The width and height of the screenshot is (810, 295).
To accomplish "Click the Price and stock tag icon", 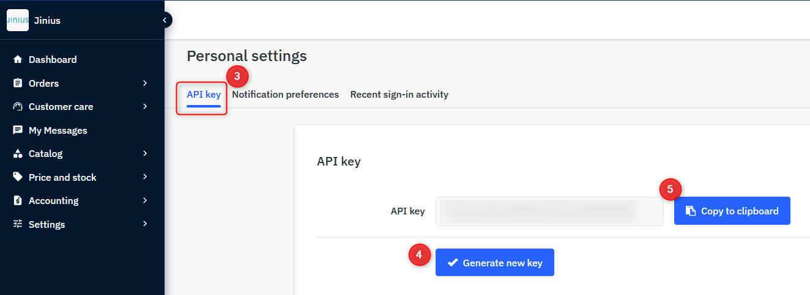I will pos(18,177).
